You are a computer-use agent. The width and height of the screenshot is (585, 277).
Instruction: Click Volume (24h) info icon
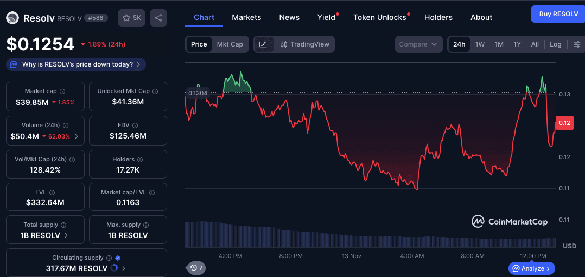coord(66,126)
